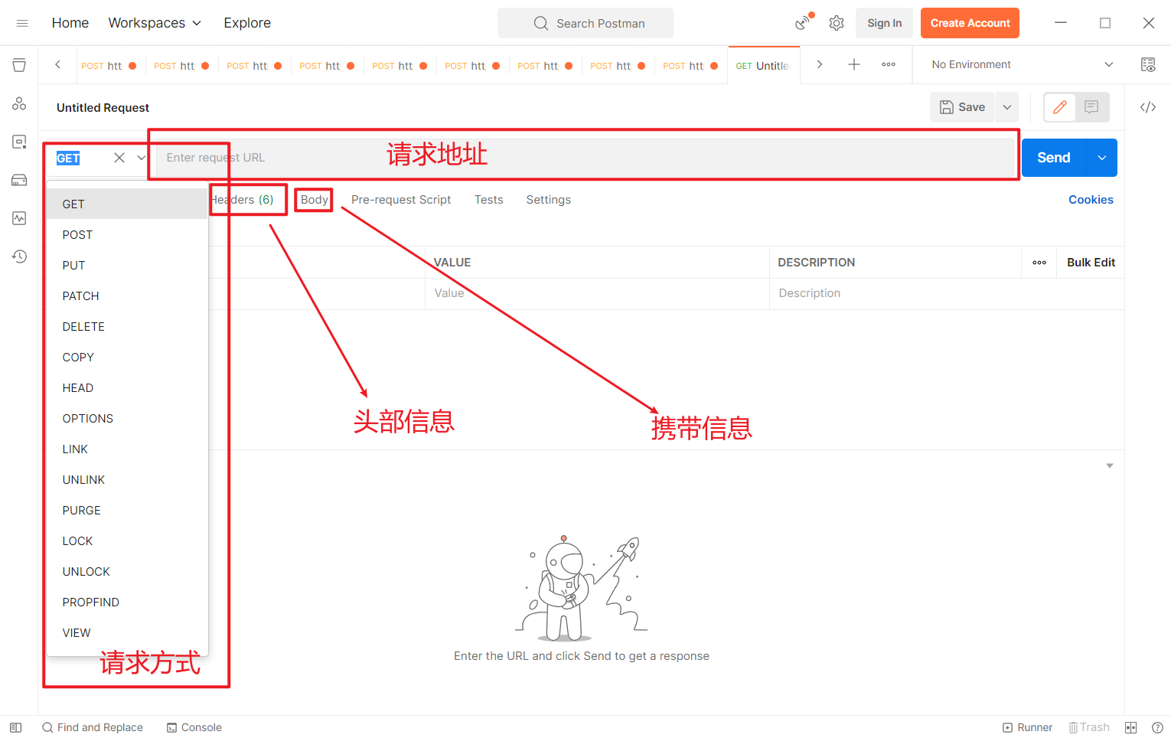Select DELETE from the method list
The height and width of the screenshot is (738, 1171).
pyautogui.click(x=83, y=326)
